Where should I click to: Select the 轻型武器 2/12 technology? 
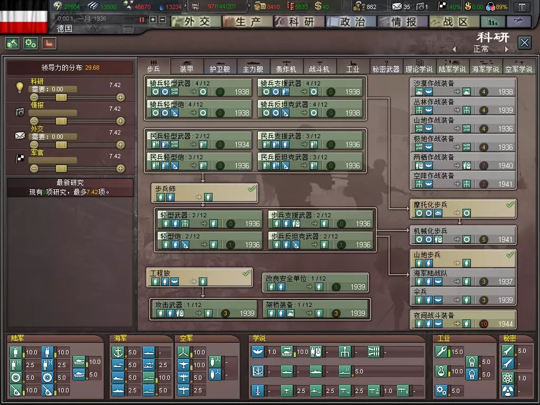pos(210,219)
